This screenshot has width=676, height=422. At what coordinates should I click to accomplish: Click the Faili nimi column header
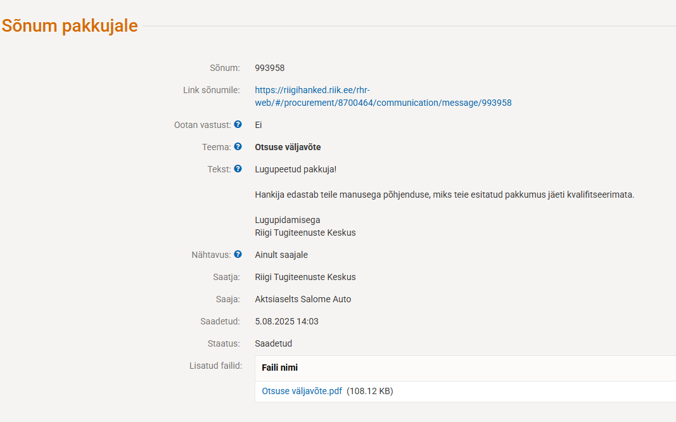pyautogui.click(x=279, y=368)
